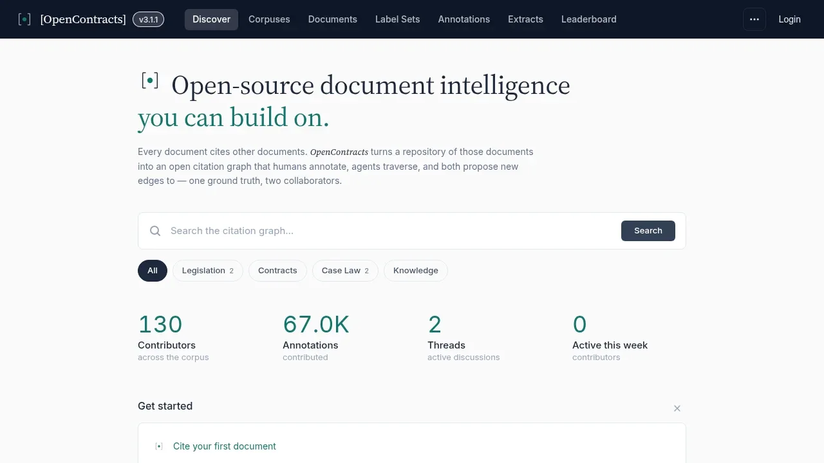824x463 pixels.
Task: Click the bracket icon beside Cite your first document
Action: point(159,446)
